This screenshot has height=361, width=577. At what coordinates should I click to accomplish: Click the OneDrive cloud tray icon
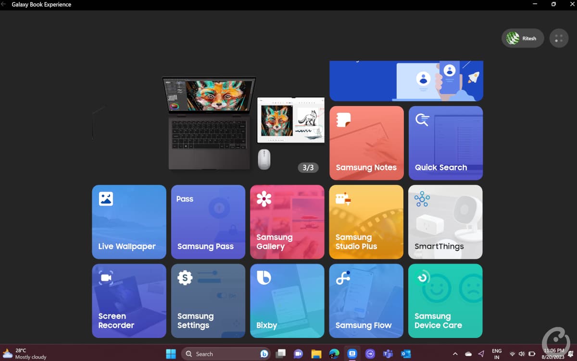click(x=468, y=354)
